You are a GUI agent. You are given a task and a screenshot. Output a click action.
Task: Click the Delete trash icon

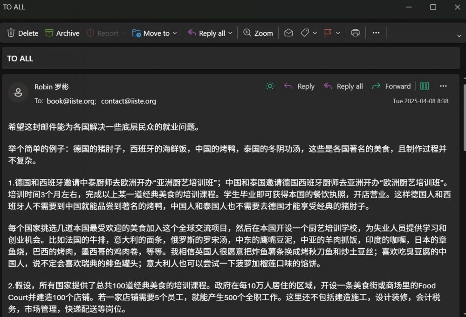coord(12,33)
